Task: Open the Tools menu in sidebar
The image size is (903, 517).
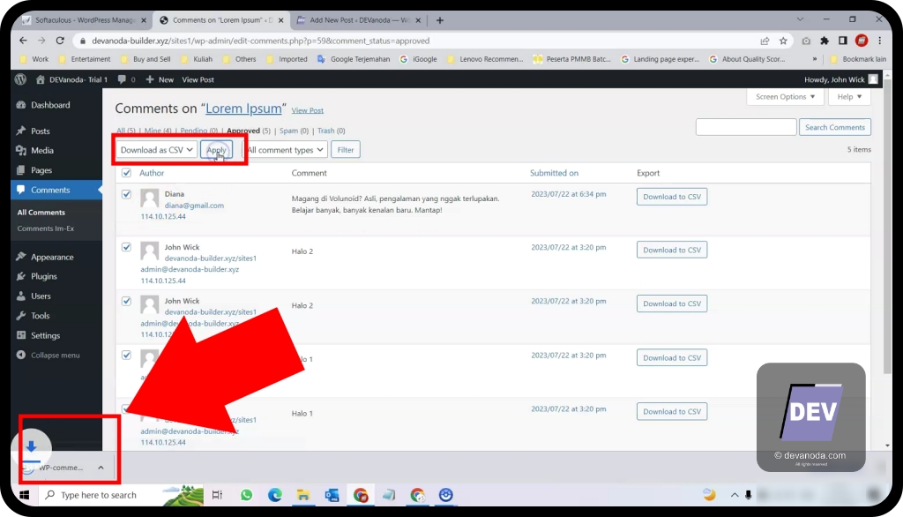Action: (41, 316)
